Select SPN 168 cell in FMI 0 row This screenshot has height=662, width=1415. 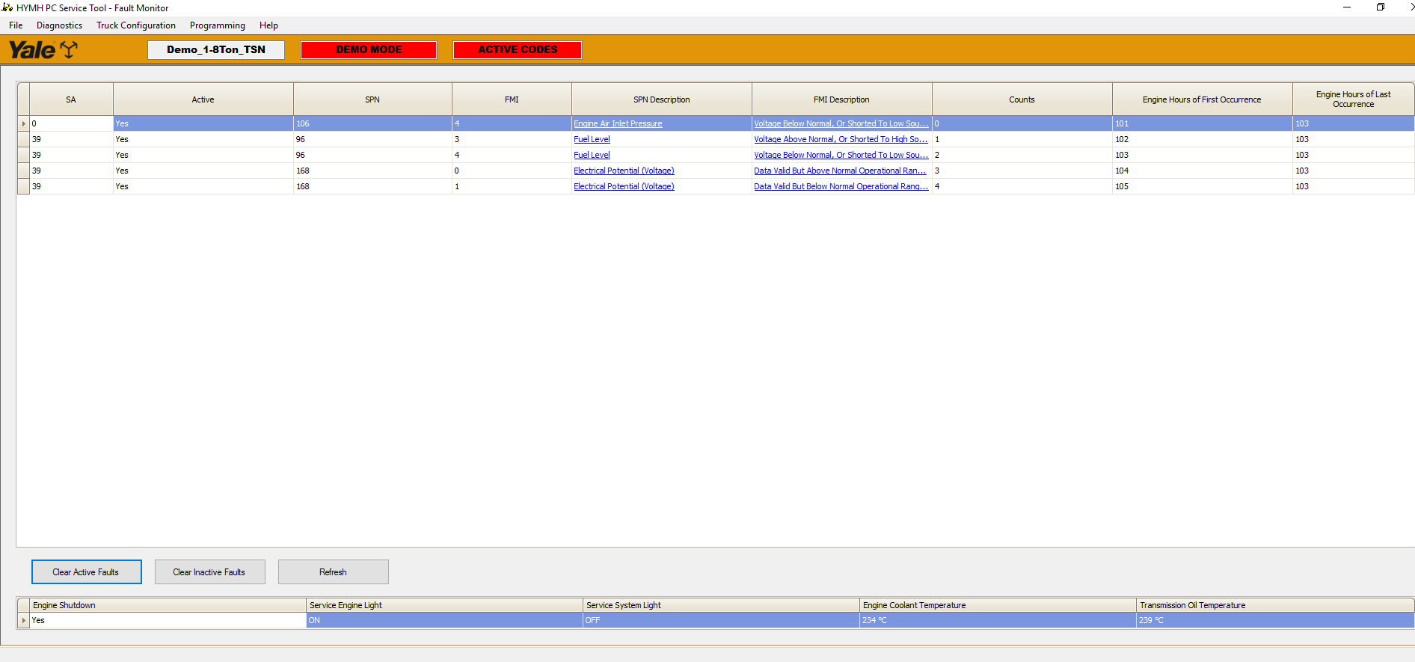tap(372, 171)
